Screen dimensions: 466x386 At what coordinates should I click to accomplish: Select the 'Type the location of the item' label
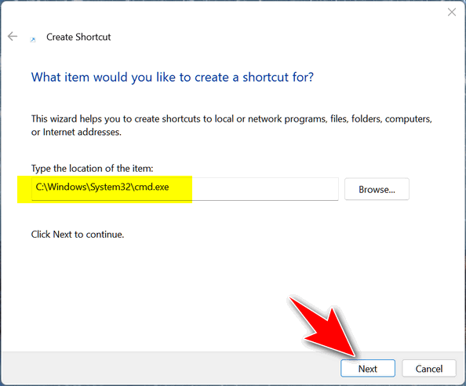coord(92,169)
